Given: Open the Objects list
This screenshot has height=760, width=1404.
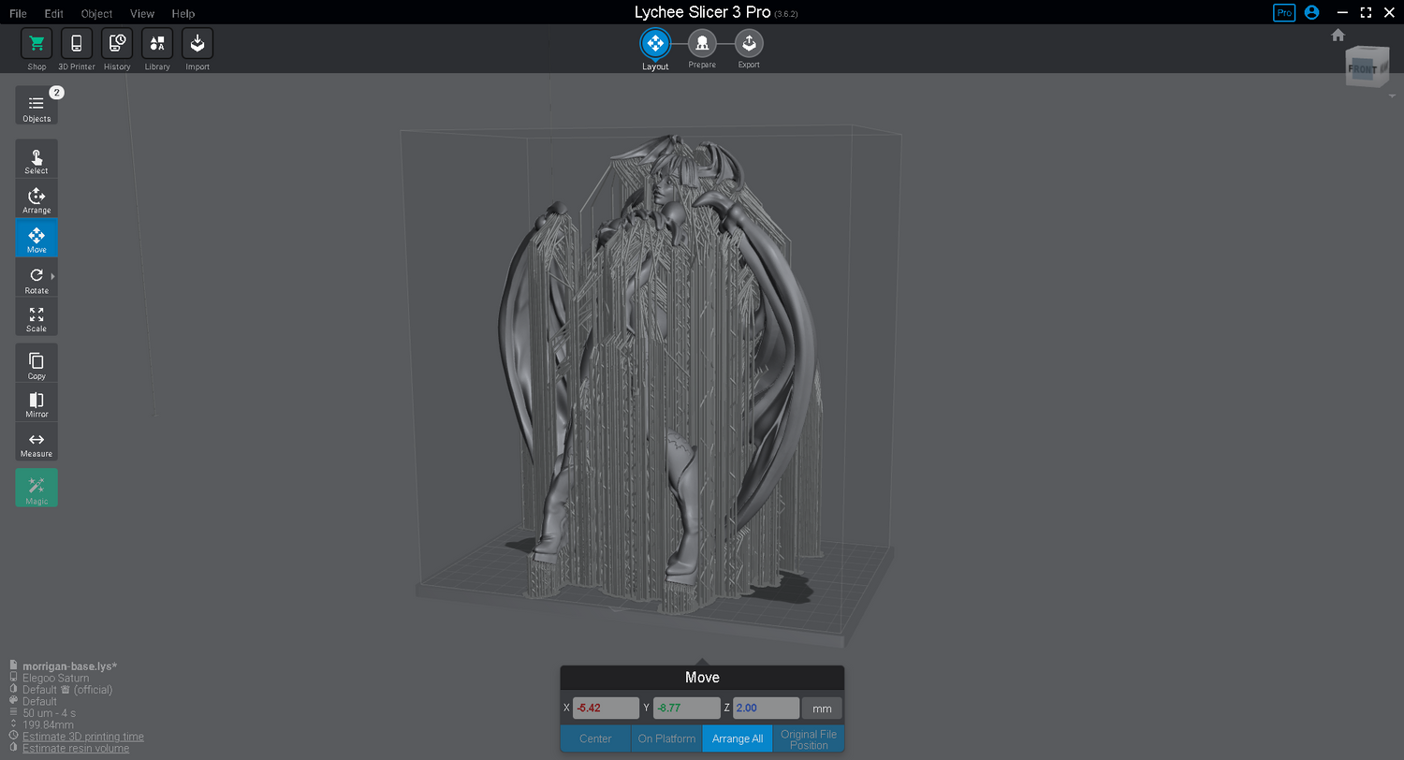Looking at the screenshot, I should click(x=37, y=106).
